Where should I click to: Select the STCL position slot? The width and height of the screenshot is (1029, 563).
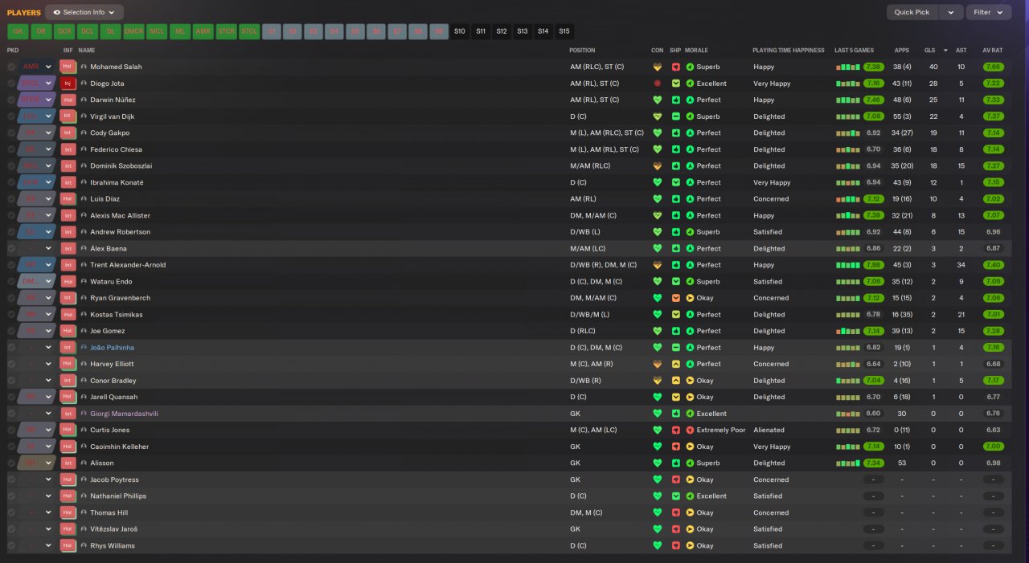tap(250, 31)
